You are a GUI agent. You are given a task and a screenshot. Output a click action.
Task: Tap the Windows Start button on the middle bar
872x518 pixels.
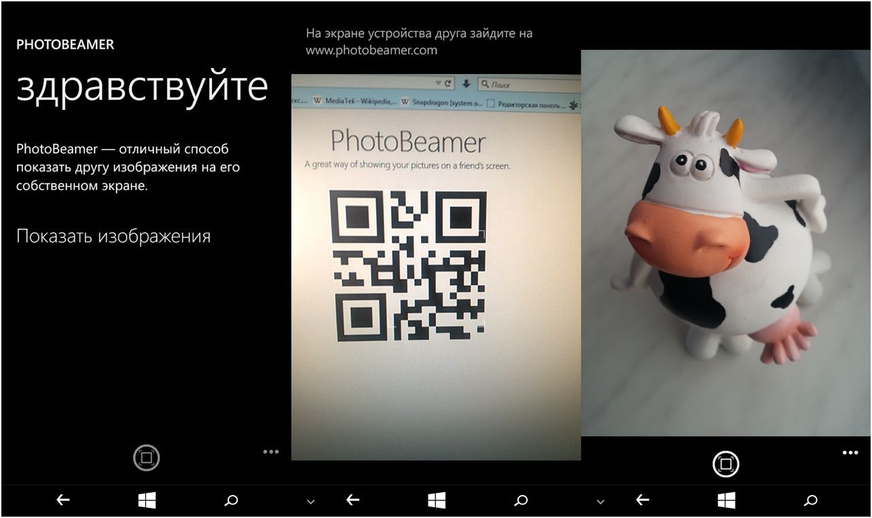pos(437,500)
